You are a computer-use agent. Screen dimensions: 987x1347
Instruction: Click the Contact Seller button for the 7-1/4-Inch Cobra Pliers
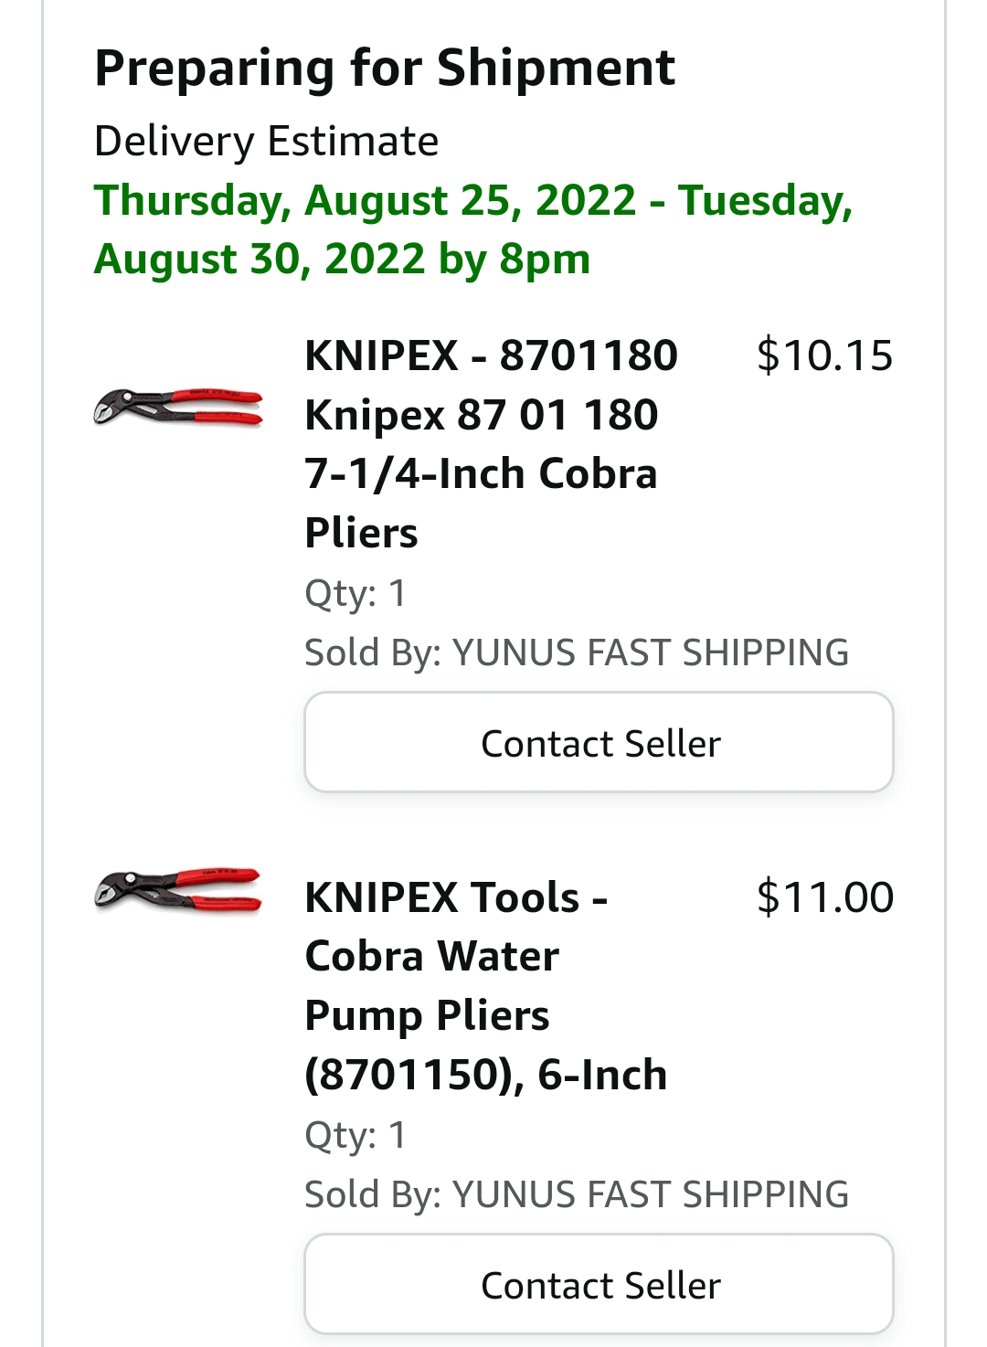coord(599,741)
